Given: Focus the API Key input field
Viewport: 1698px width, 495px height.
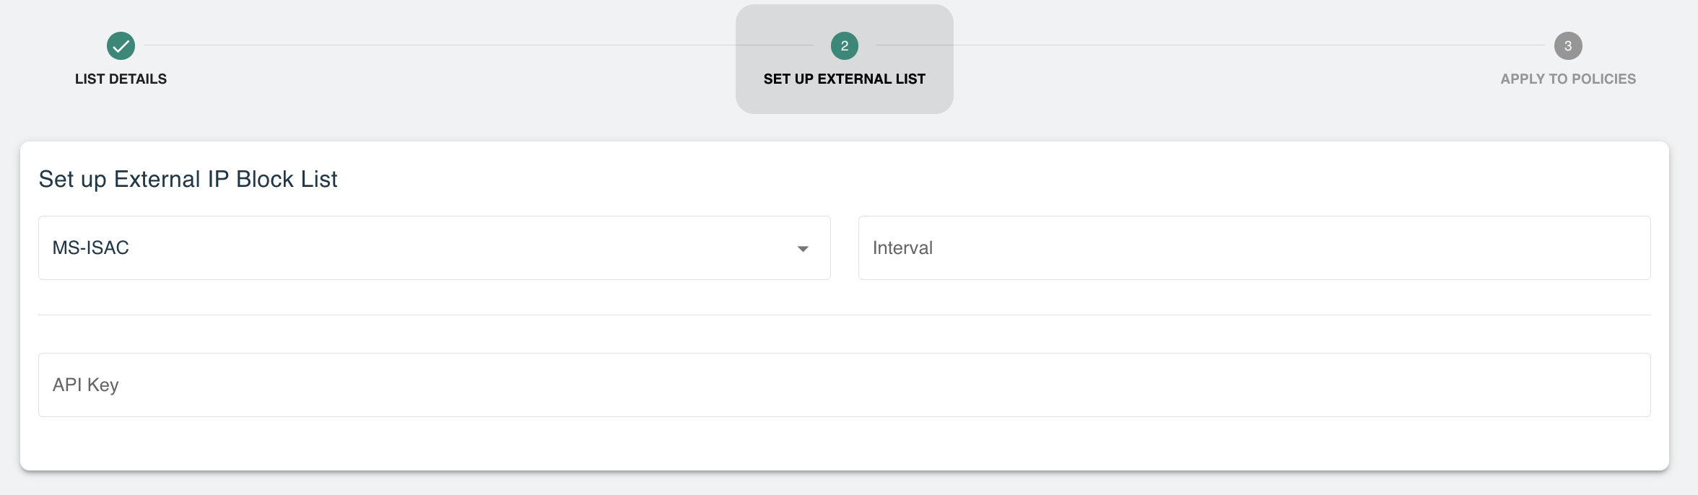Looking at the screenshot, I should tap(845, 385).
